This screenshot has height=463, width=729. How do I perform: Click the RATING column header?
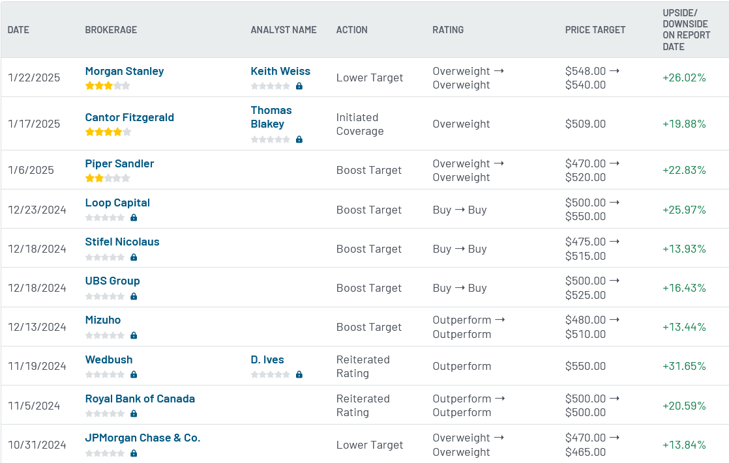point(448,30)
